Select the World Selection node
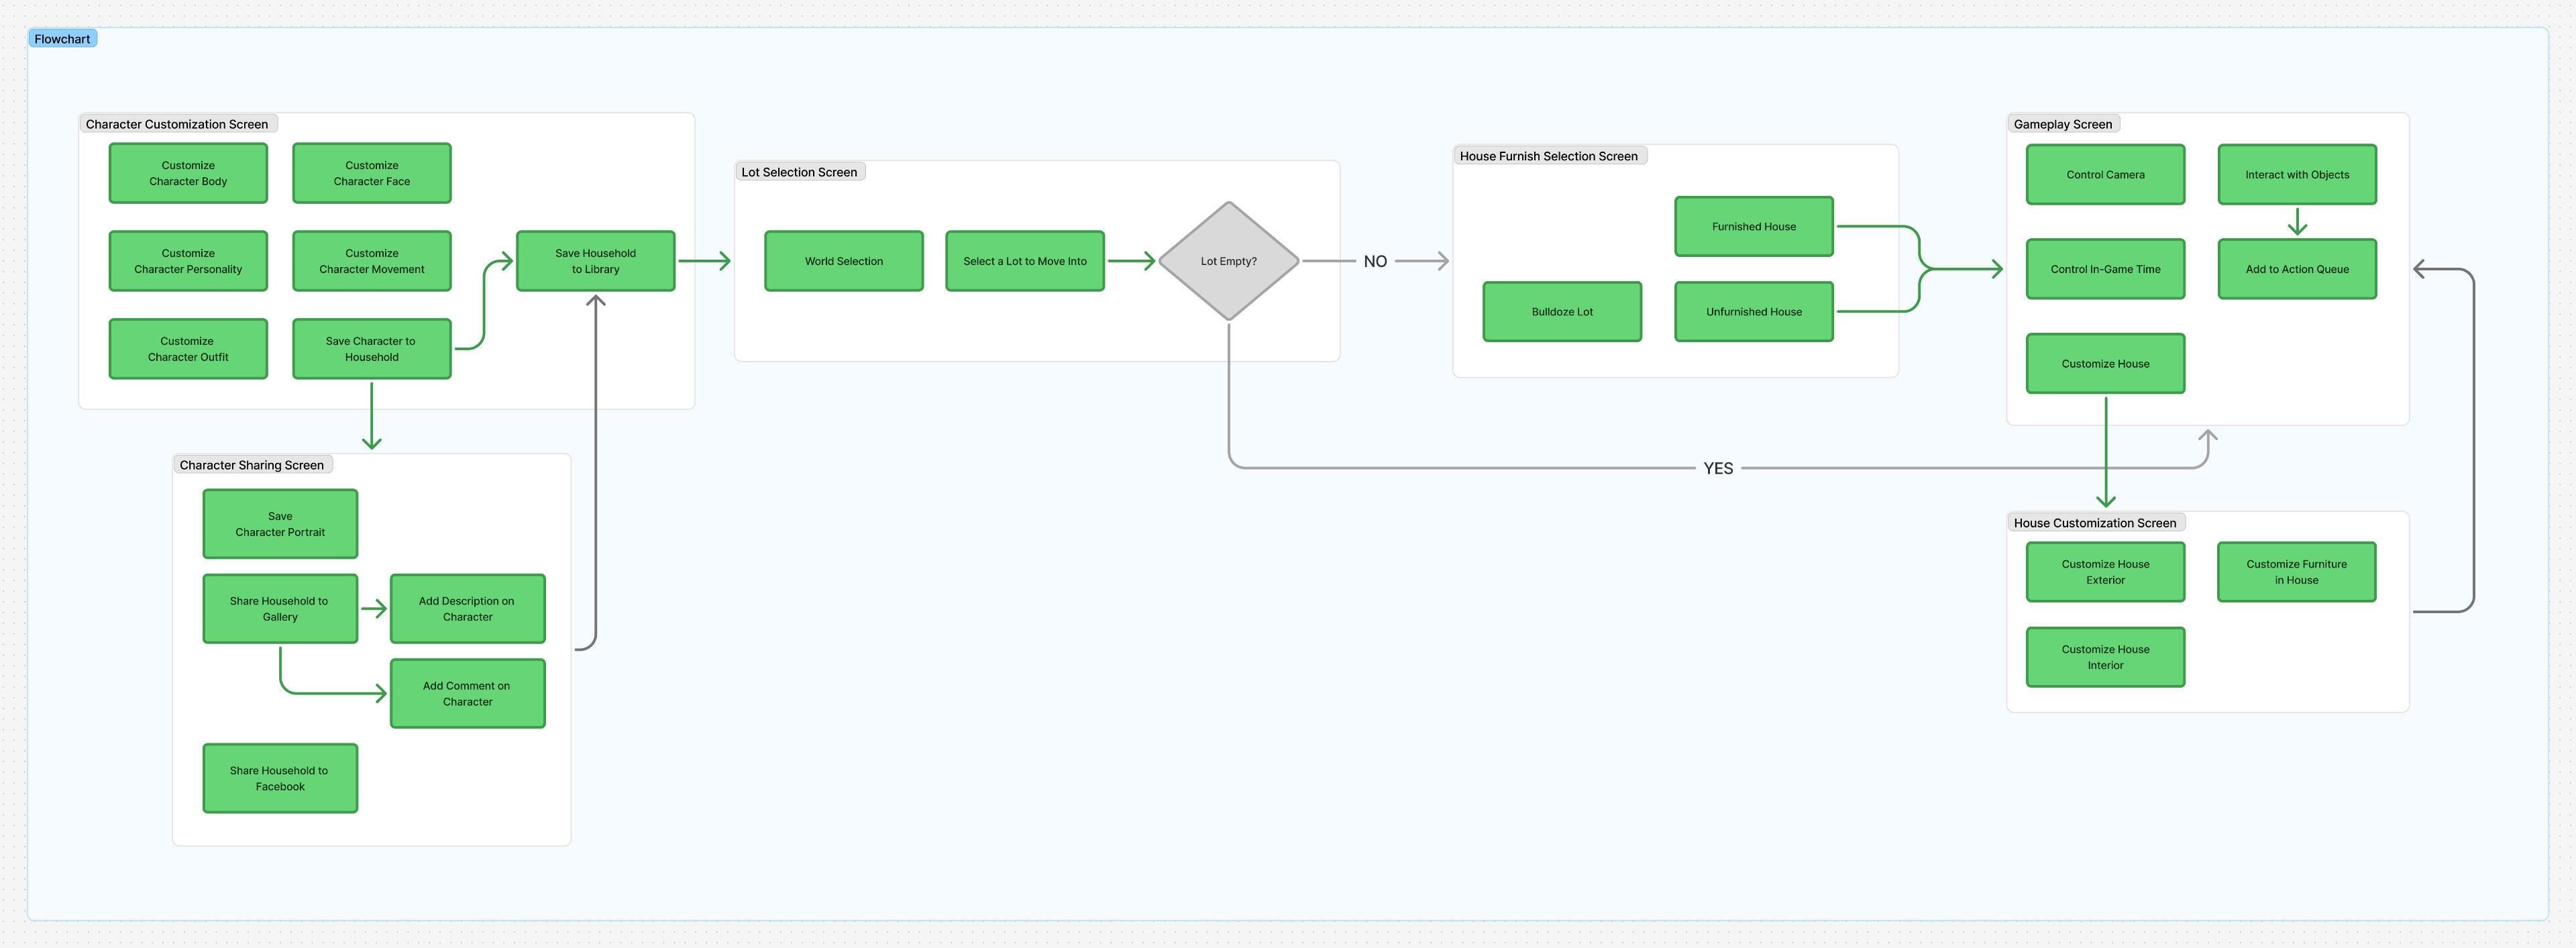Screen dimensions: 2576x948 point(843,261)
